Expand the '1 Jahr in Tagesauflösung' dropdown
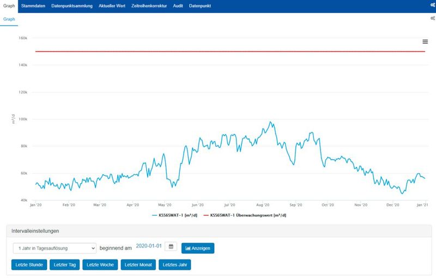Image resolution: width=436 pixels, height=278 pixels. coord(55,248)
